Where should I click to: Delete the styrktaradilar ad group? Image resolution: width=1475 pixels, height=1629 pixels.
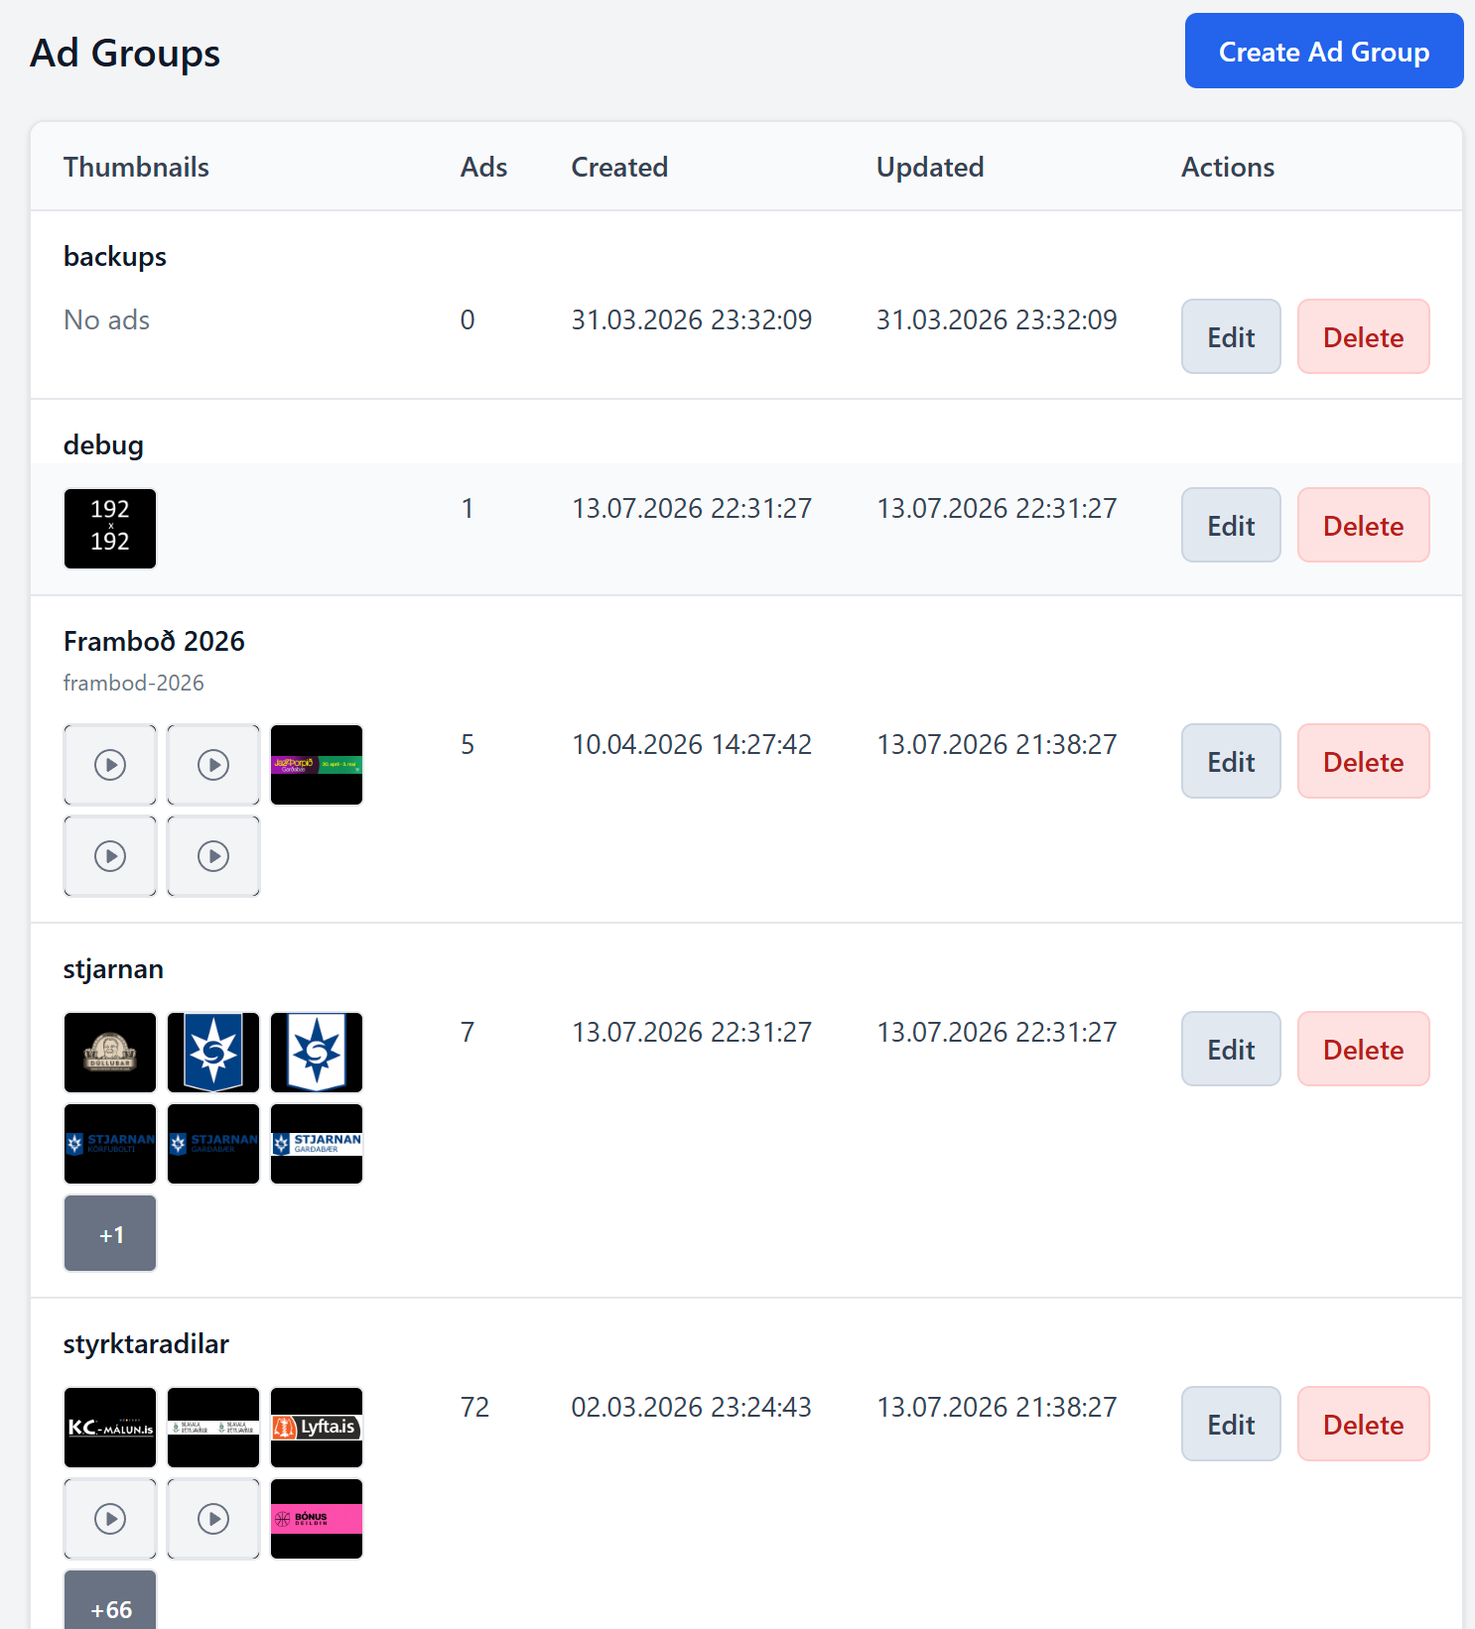click(1364, 1424)
